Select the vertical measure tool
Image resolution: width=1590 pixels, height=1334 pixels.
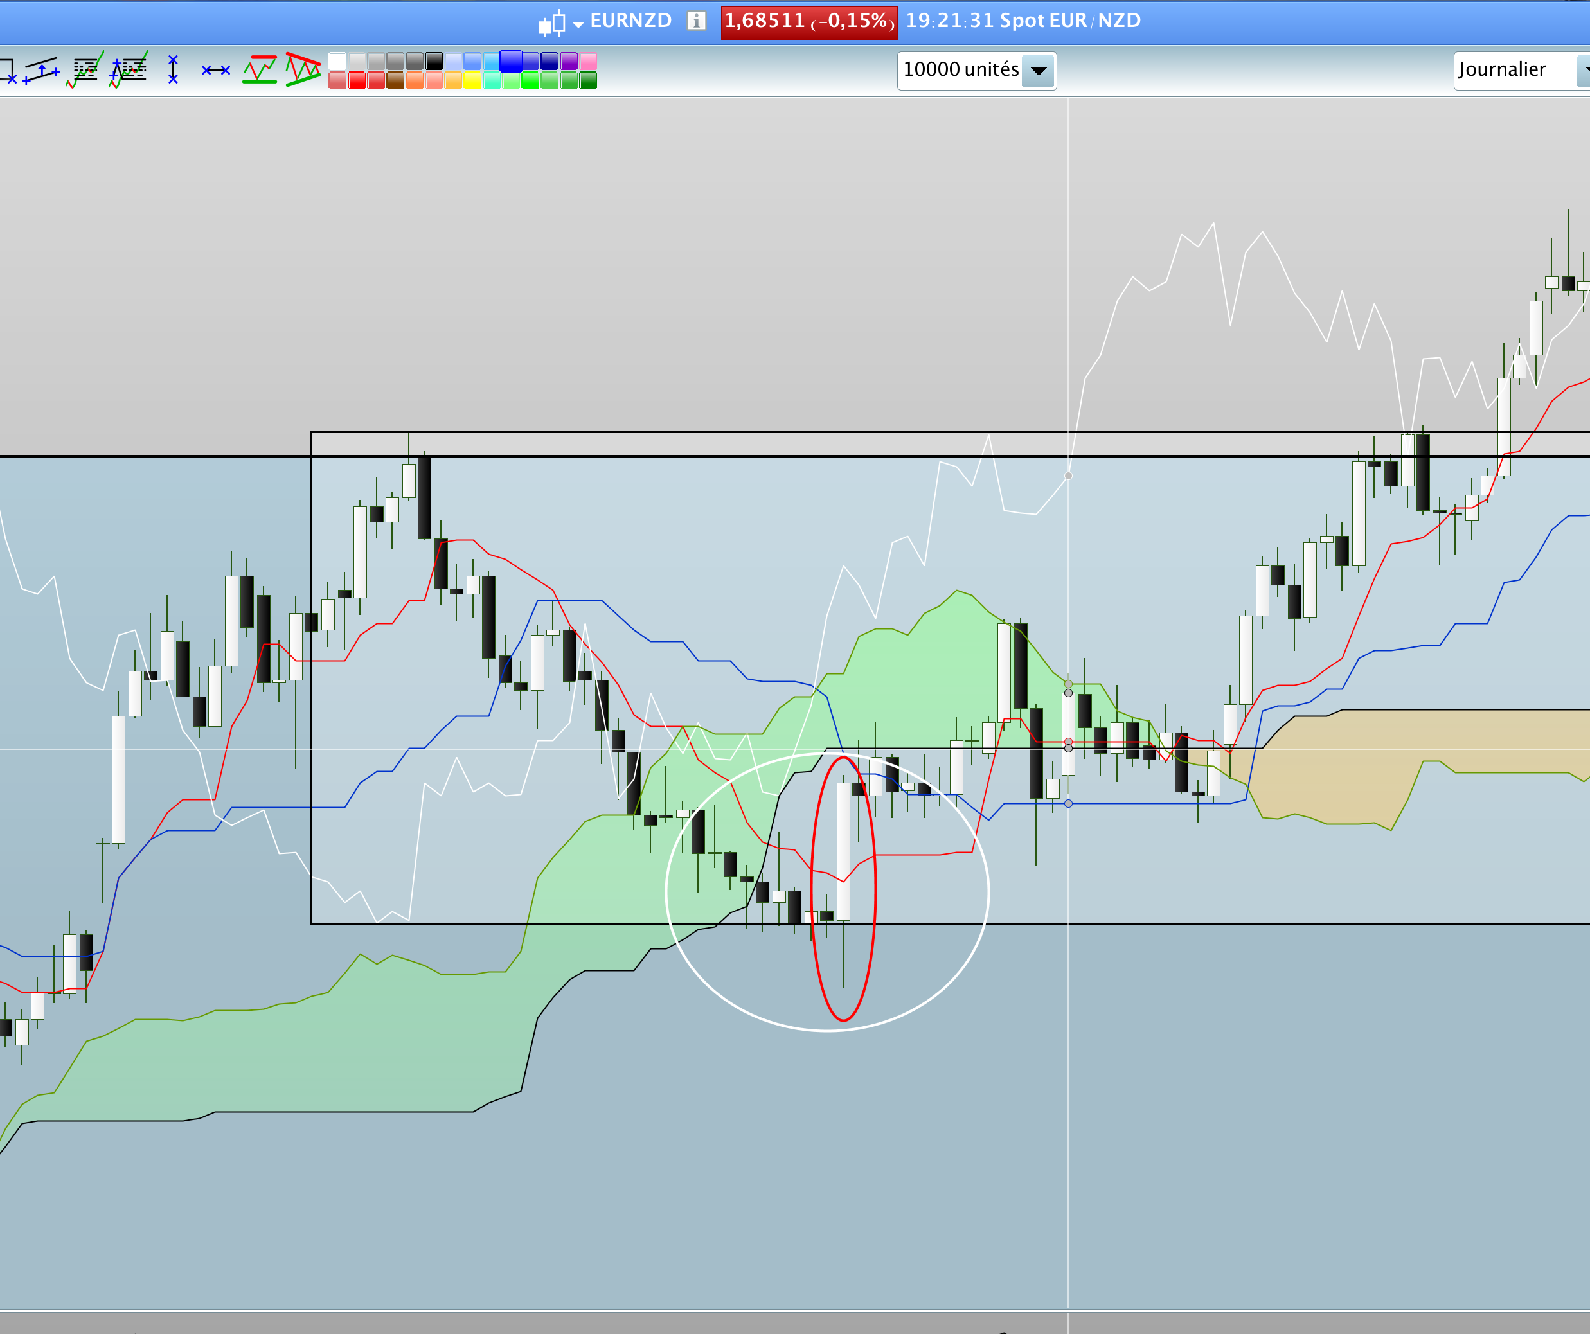174,69
